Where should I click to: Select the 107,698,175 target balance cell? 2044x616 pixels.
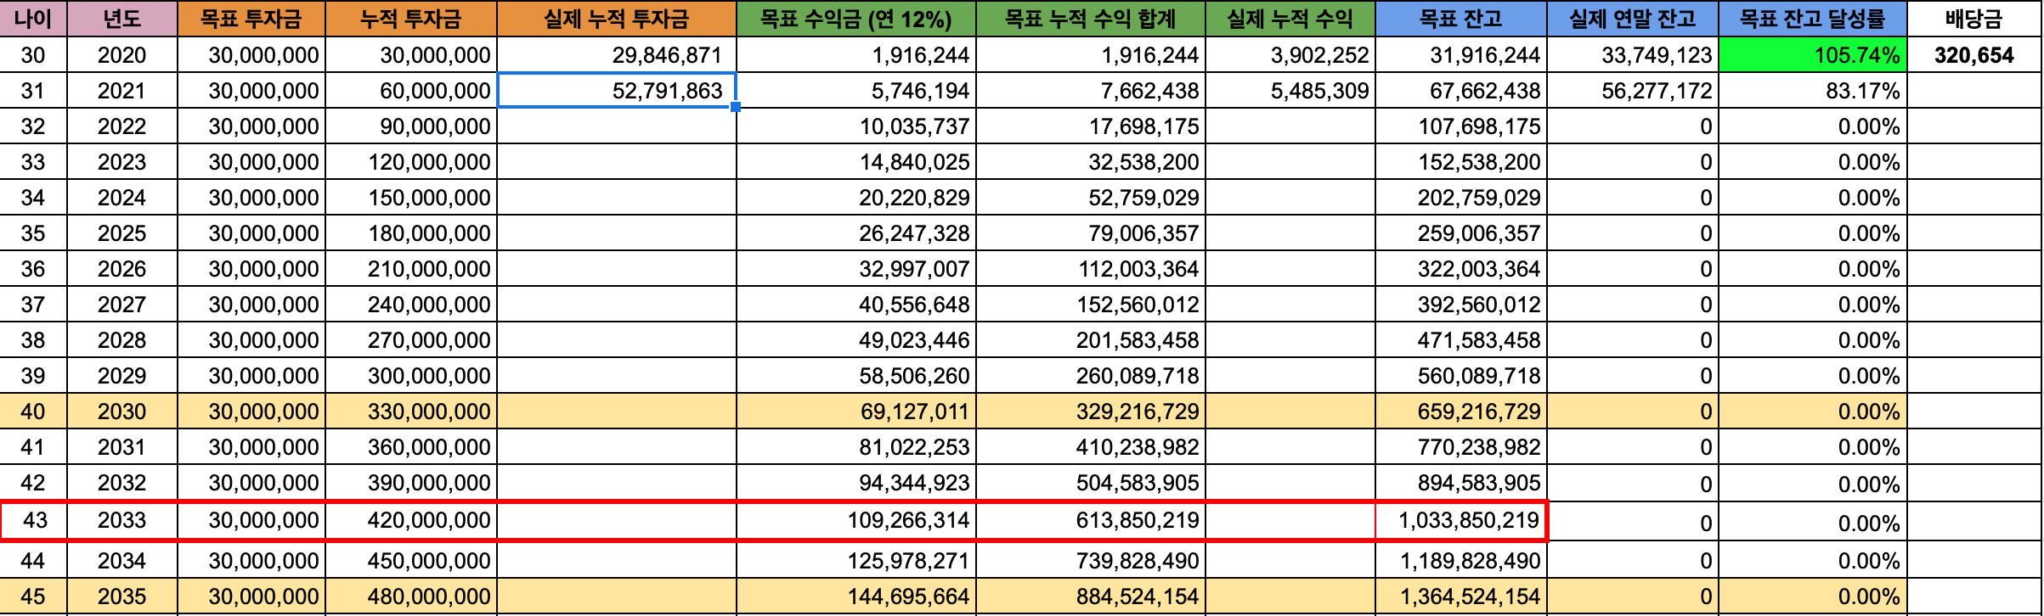[x=1461, y=126]
